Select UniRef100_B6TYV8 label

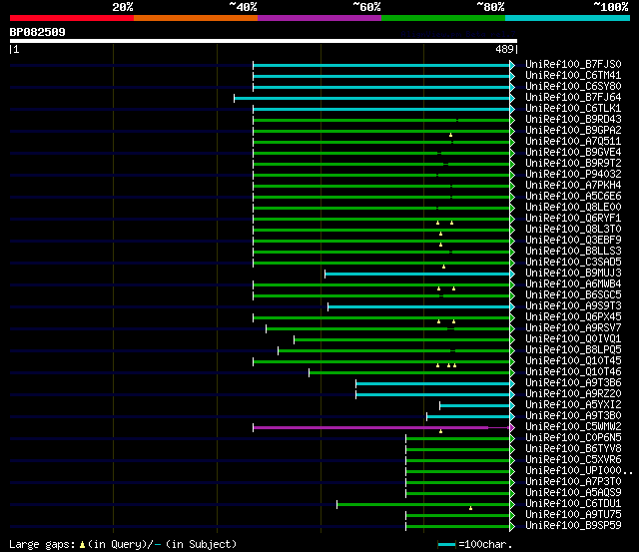(x=573, y=449)
